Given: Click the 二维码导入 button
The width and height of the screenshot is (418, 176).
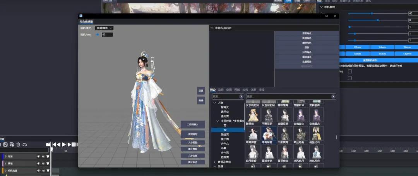Looking at the screenshot, I should click(x=193, y=124).
